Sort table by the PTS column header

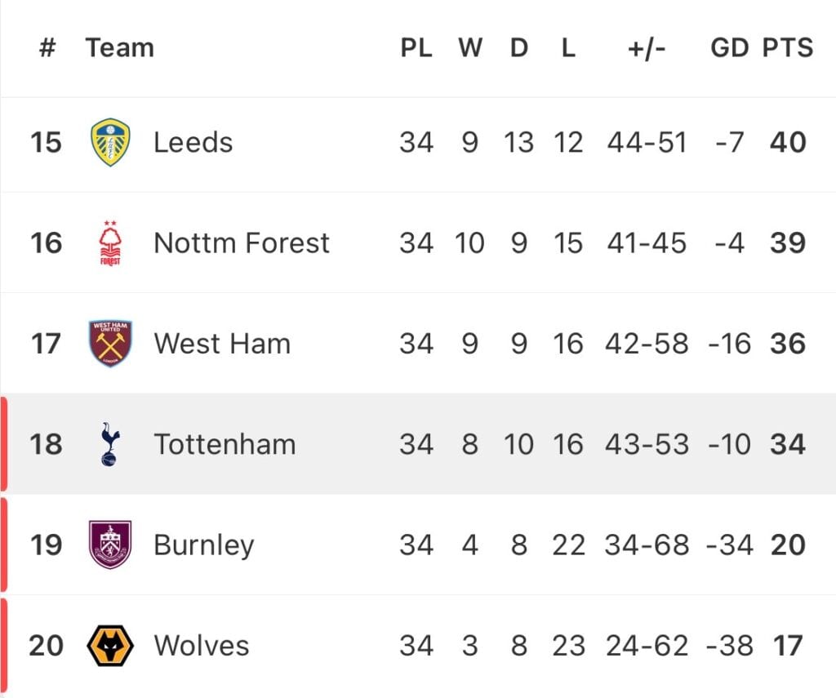[788, 47]
